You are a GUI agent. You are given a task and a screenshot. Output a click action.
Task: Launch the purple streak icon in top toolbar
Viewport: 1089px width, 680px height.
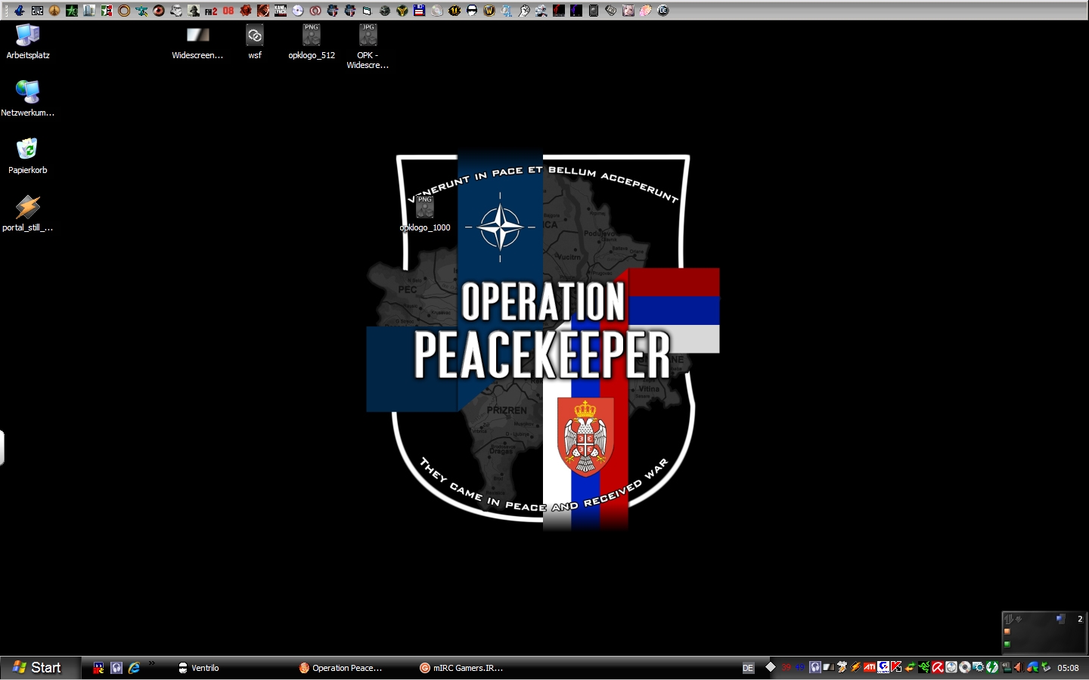576,11
